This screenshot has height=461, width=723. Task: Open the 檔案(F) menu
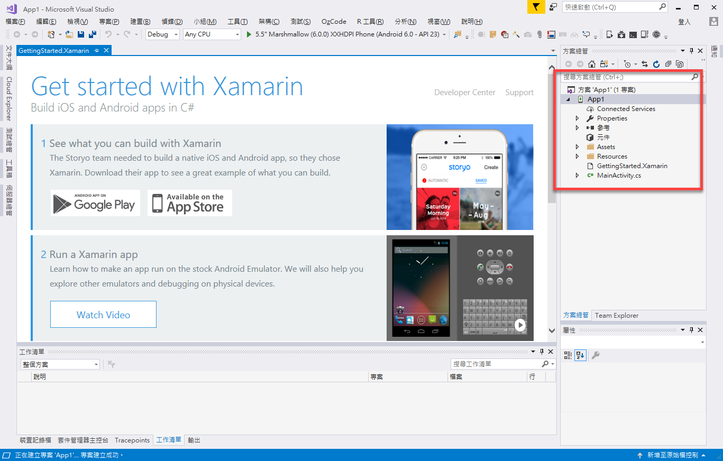tap(15, 22)
